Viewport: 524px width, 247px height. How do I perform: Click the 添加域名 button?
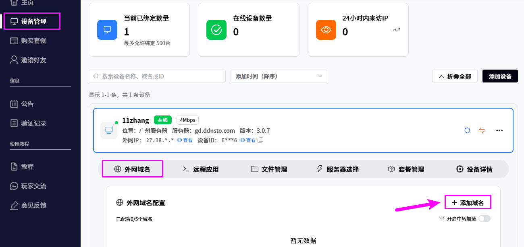click(x=468, y=203)
